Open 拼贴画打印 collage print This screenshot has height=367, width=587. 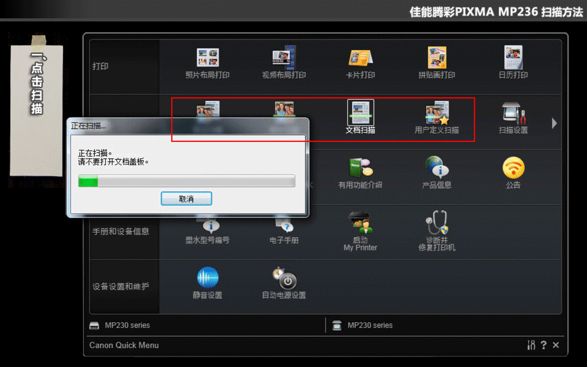point(437,64)
